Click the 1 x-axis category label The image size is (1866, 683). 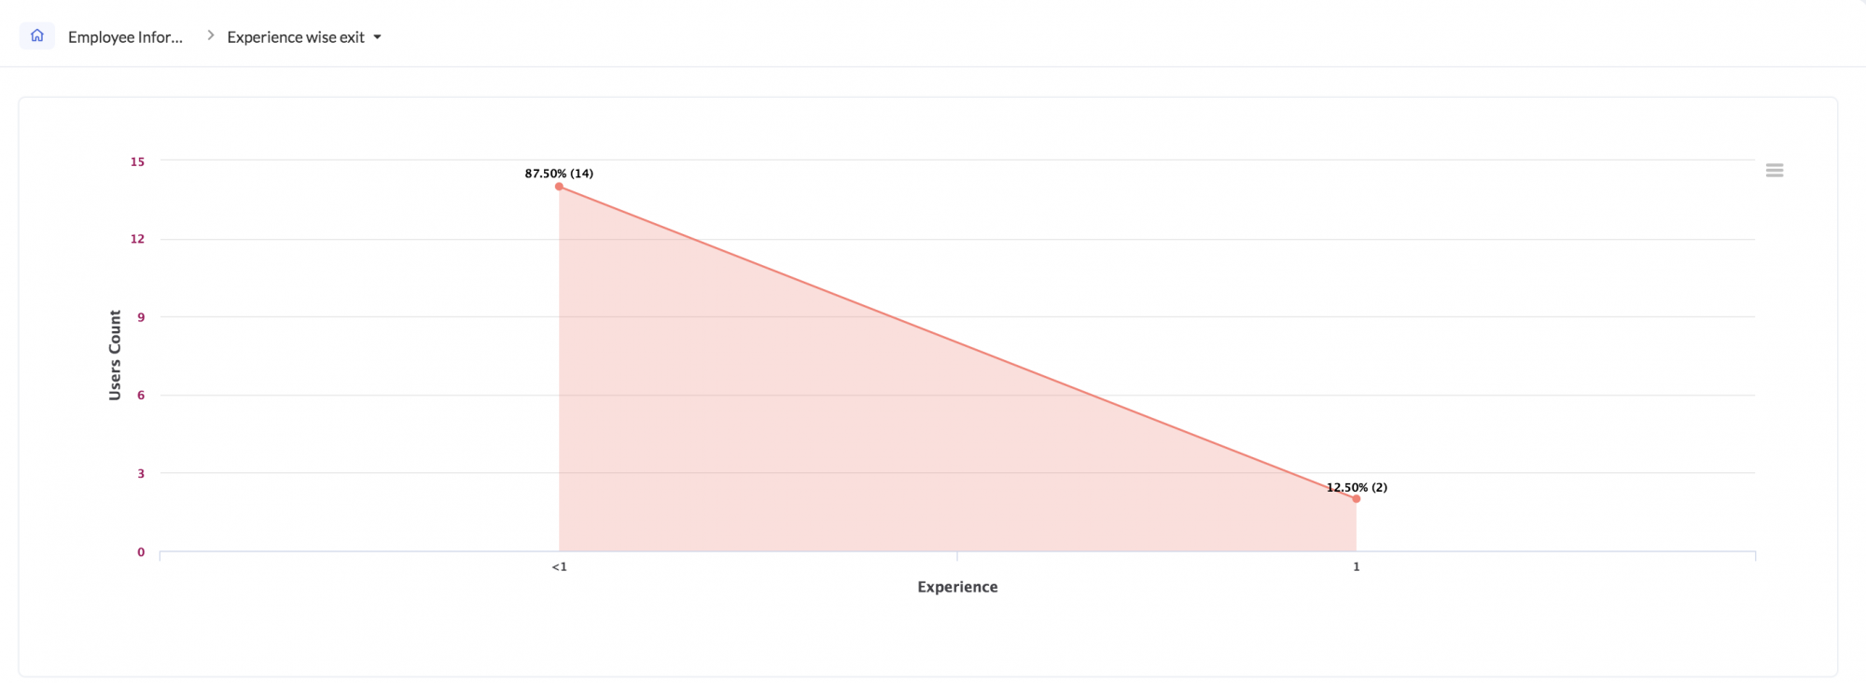pos(1357,566)
